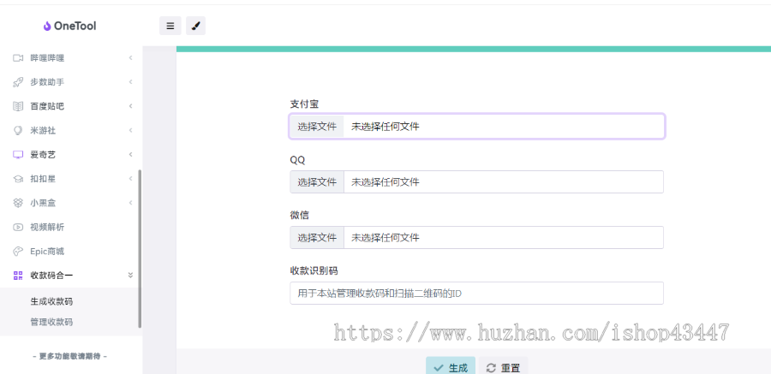Go to 生成收款码 submenu page
The image size is (771, 374).
pos(51,301)
